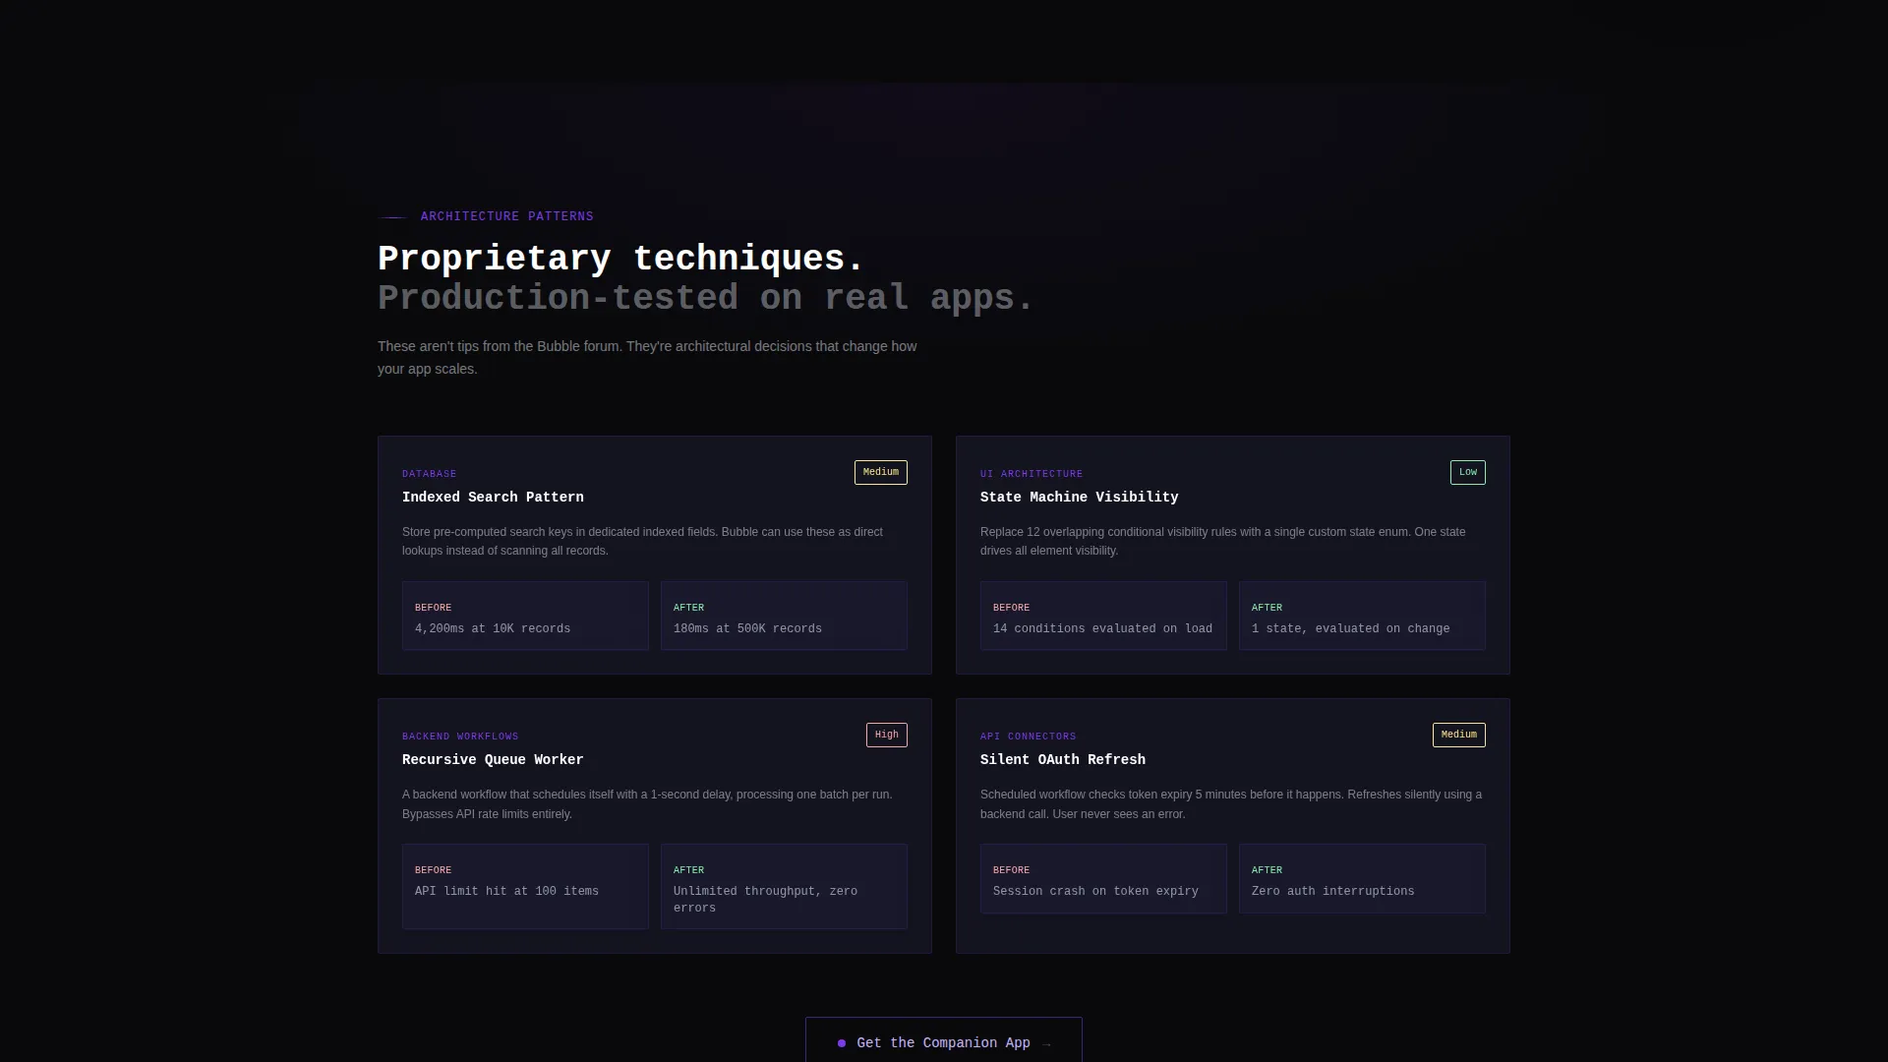Click the Medium badge on Indexed Search Pattern
The width and height of the screenshot is (1888, 1062).
click(x=880, y=472)
